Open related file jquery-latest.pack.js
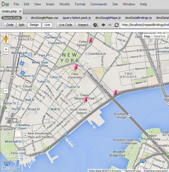The height and width of the screenshot is (172, 169). coord(77,18)
